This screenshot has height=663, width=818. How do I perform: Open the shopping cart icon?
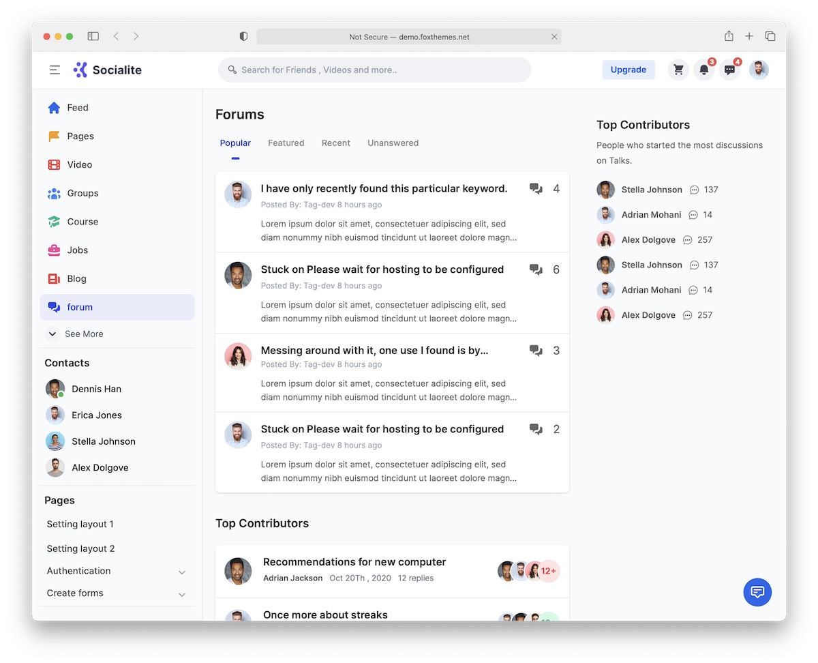tap(678, 70)
